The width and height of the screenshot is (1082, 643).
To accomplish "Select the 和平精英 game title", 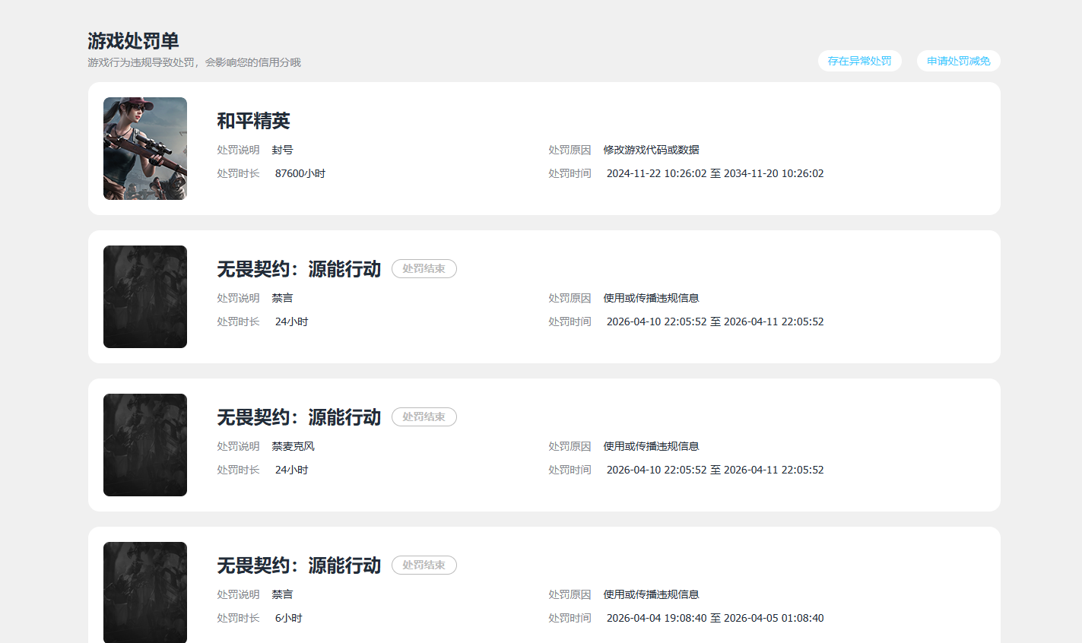I will (253, 121).
